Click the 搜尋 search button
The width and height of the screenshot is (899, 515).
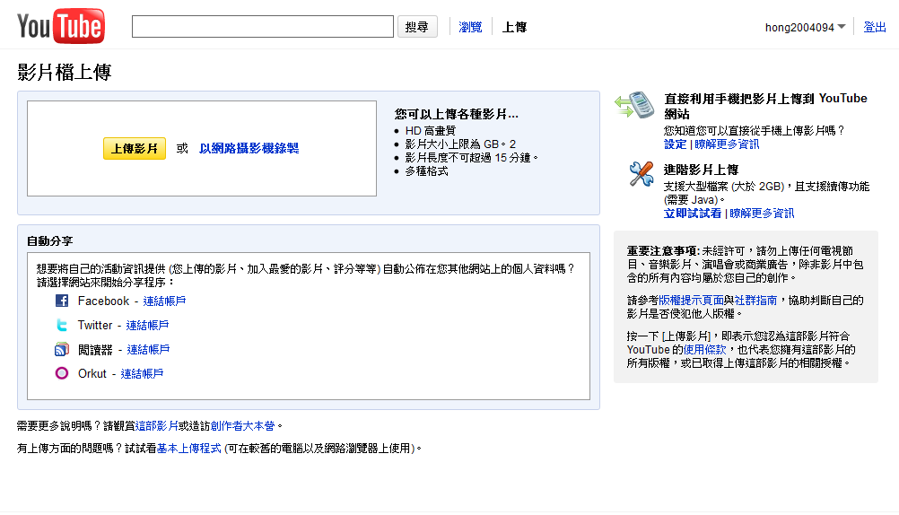(x=417, y=27)
